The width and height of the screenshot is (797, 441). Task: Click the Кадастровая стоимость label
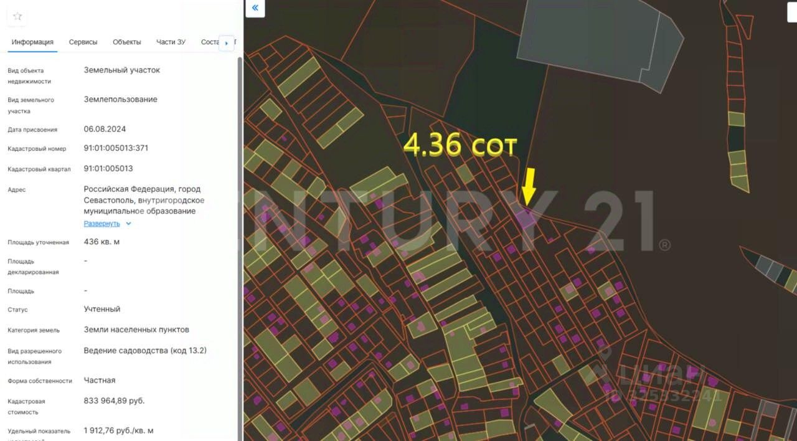point(26,407)
